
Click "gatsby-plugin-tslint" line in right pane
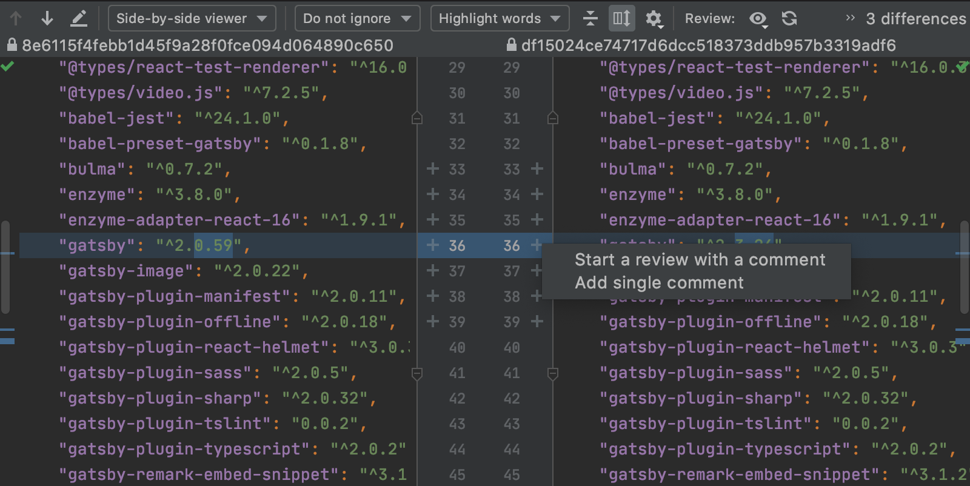point(753,424)
